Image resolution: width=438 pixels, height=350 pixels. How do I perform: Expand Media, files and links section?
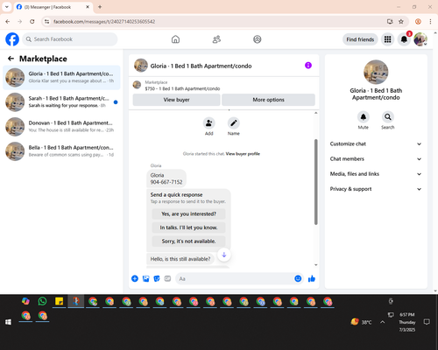[x=376, y=174]
